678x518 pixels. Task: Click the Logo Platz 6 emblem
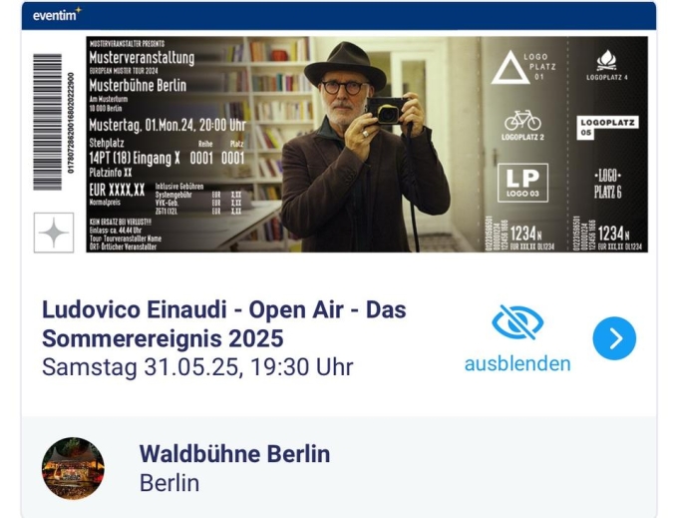coord(607,184)
